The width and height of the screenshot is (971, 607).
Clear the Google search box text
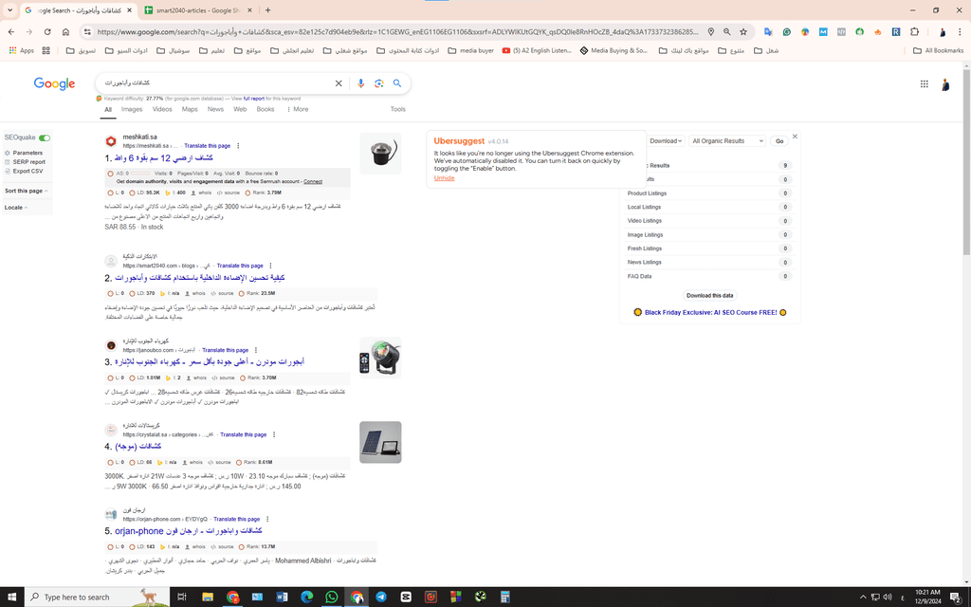(x=339, y=83)
